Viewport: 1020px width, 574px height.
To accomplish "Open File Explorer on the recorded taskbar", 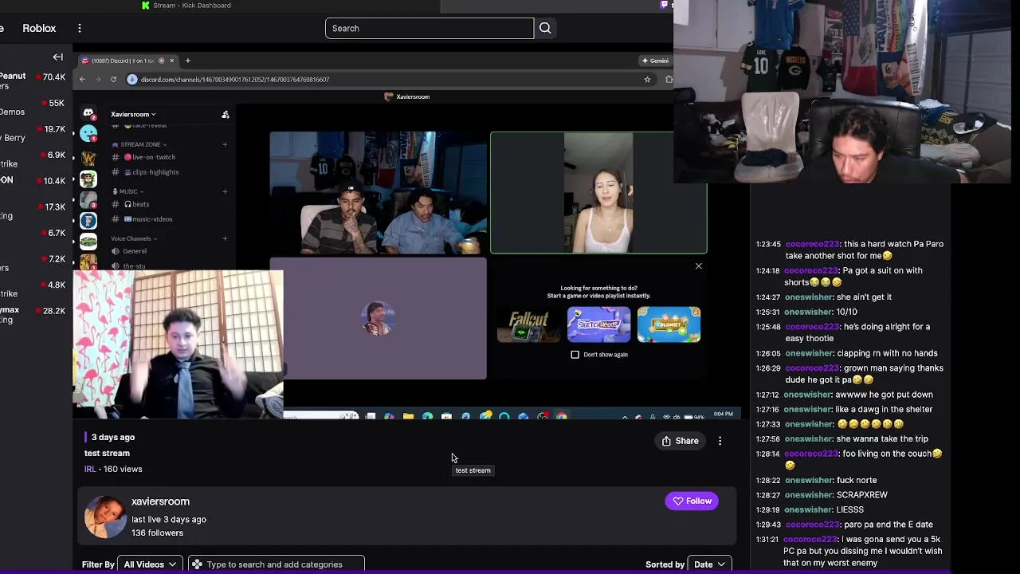I will pos(408,416).
